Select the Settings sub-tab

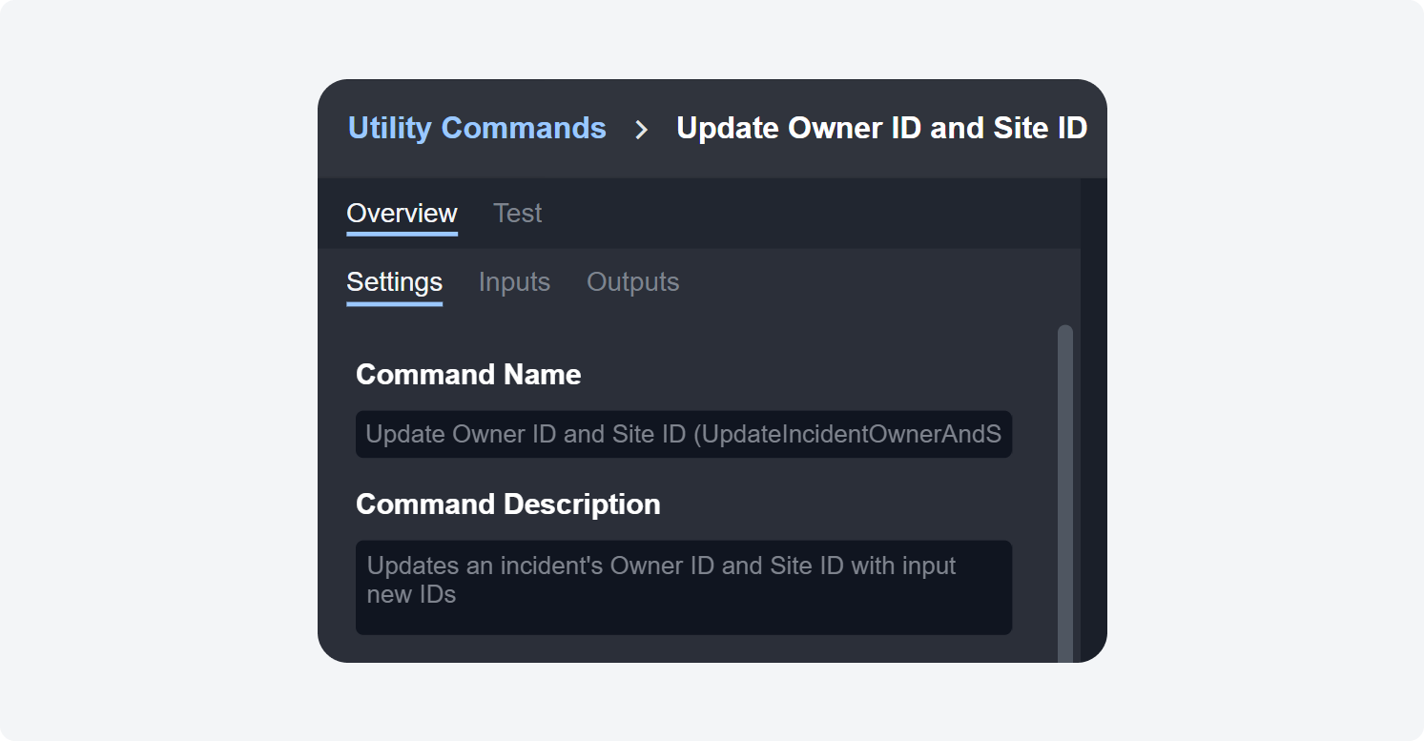(394, 282)
